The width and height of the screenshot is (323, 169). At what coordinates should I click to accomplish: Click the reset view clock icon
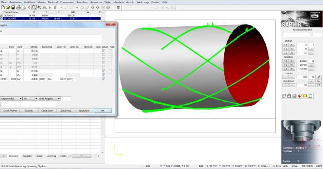tap(318, 85)
